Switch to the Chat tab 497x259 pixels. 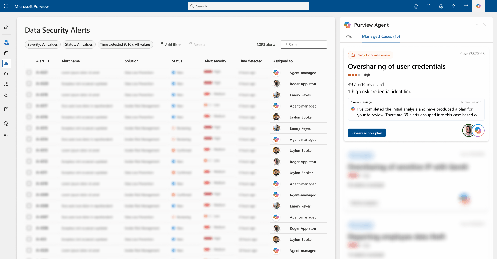point(350,37)
